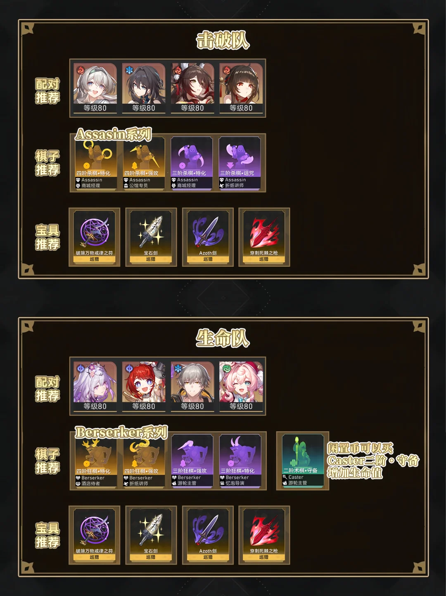Choose the 三阶狂棋·特化 忆泡导演 piece
The image size is (446, 596).
(x=240, y=461)
